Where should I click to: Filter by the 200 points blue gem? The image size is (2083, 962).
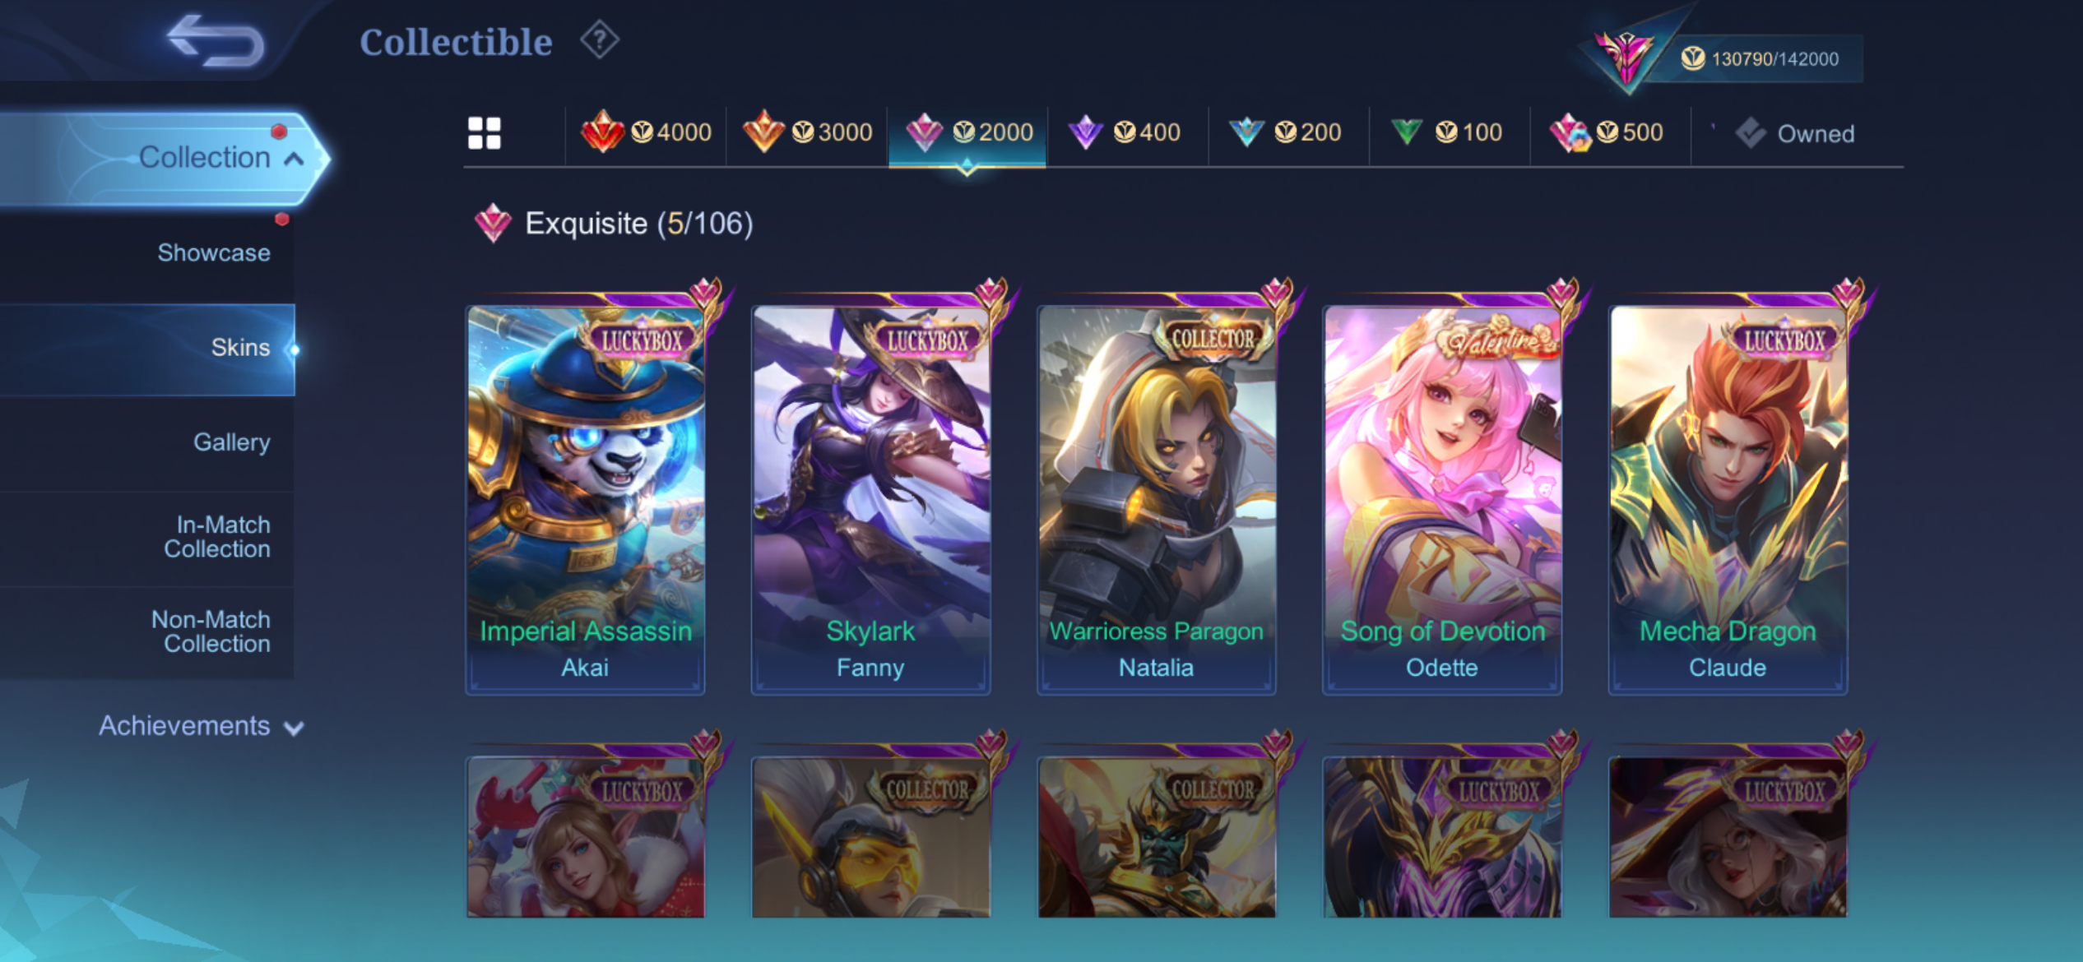point(1285,132)
